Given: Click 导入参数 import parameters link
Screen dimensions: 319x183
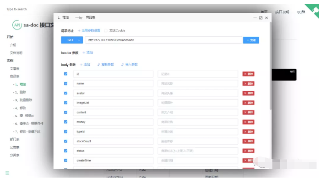Looking at the screenshot, I should [x=130, y=65].
